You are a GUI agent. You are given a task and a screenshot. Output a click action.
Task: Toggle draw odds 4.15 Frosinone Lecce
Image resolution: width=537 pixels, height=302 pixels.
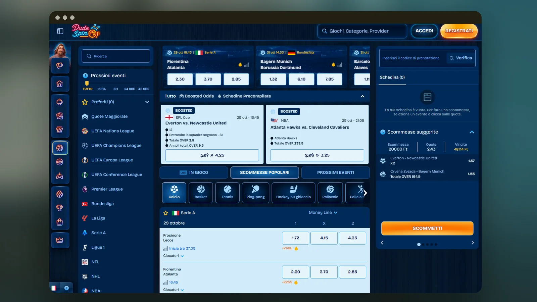324,238
